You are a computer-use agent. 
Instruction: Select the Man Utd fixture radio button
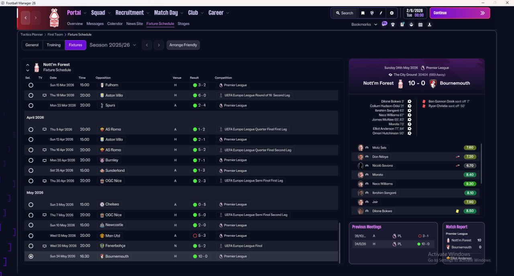(31, 236)
